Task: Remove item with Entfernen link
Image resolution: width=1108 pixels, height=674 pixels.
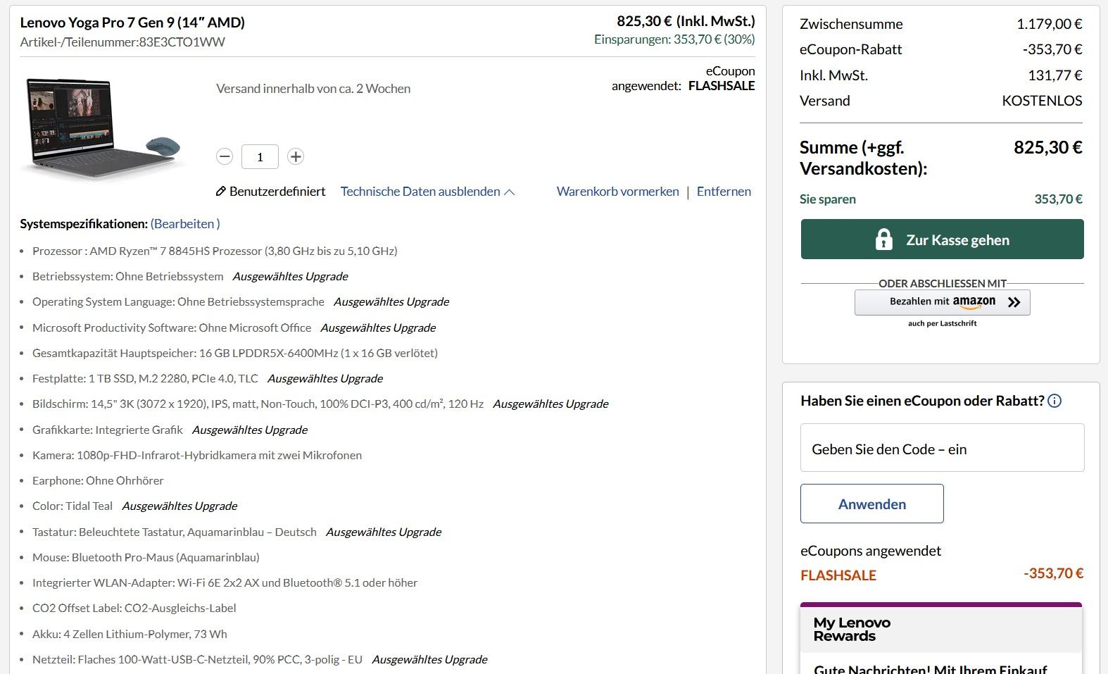Action: click(724, 192)
